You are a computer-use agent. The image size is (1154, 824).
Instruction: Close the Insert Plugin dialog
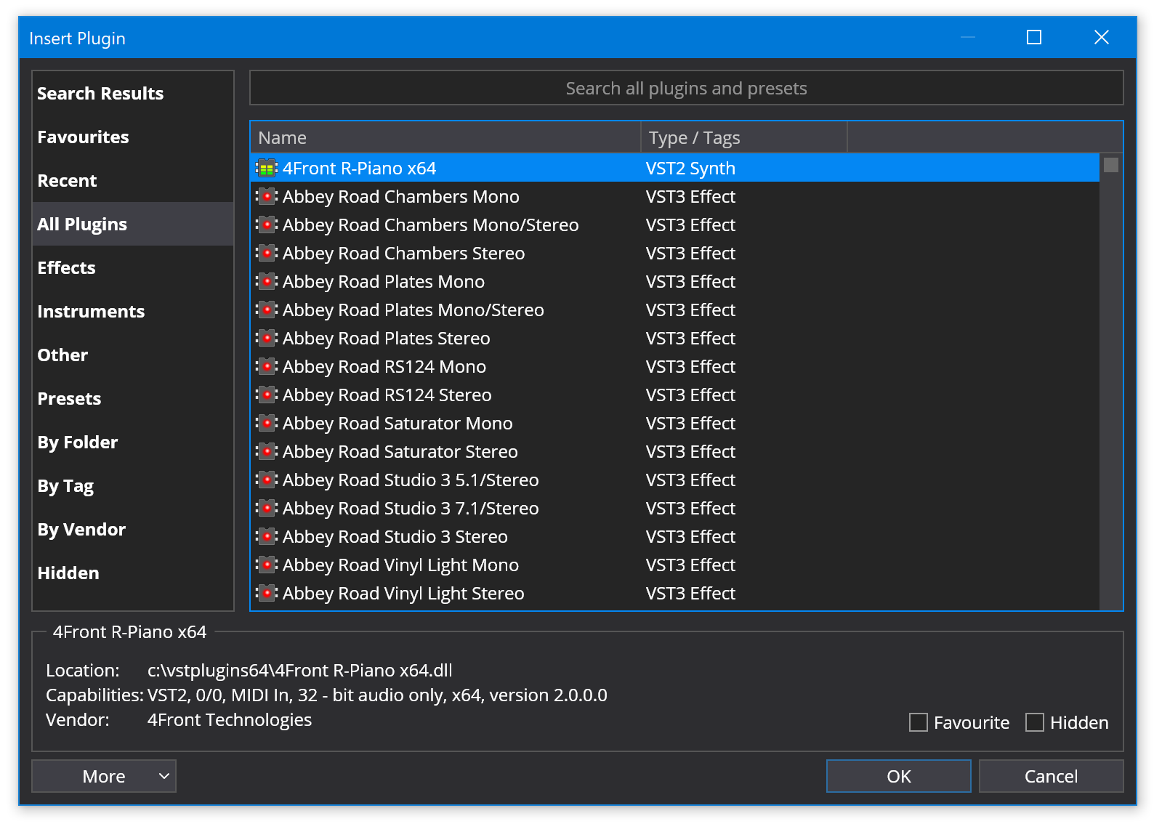(x=1102, y=37)
